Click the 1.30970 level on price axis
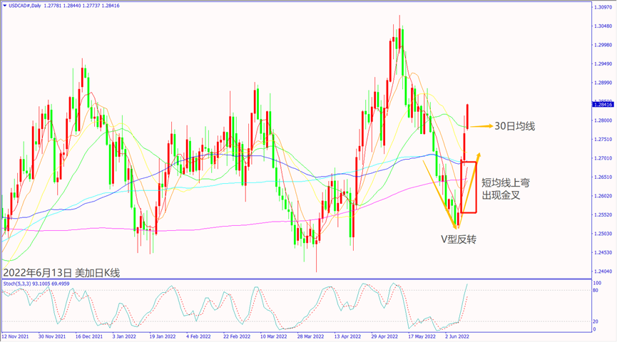 point(603,7)
